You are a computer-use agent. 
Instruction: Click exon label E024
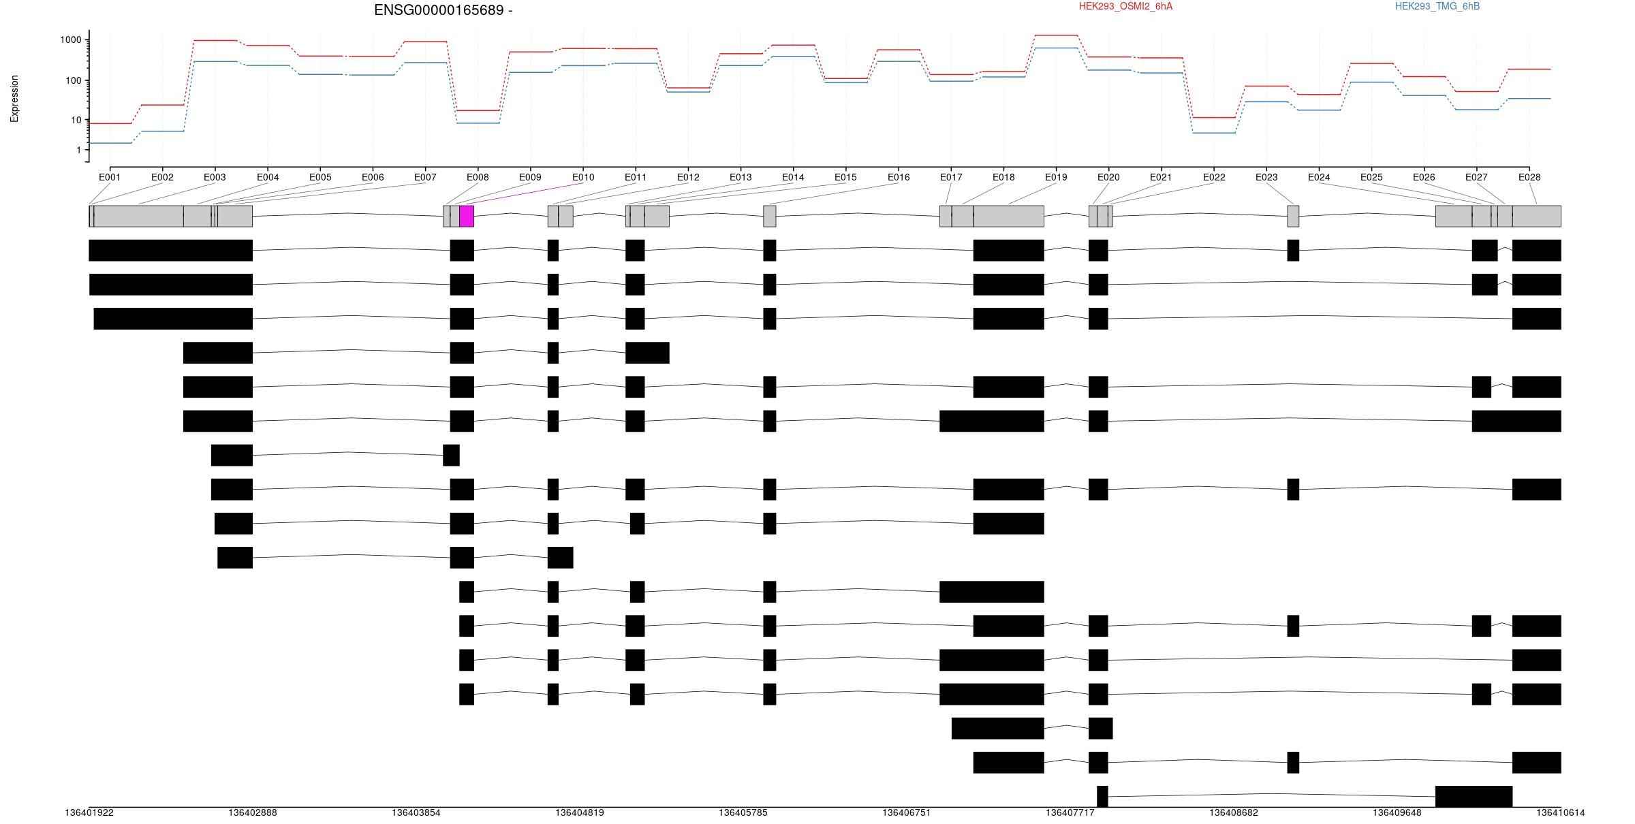pyautogui.click(x=1319, y=177)
